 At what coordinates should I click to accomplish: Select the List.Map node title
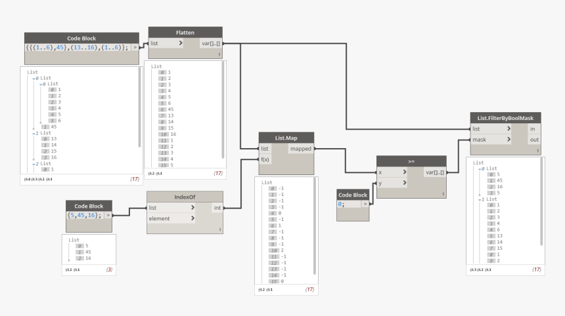tap(277, 138)
